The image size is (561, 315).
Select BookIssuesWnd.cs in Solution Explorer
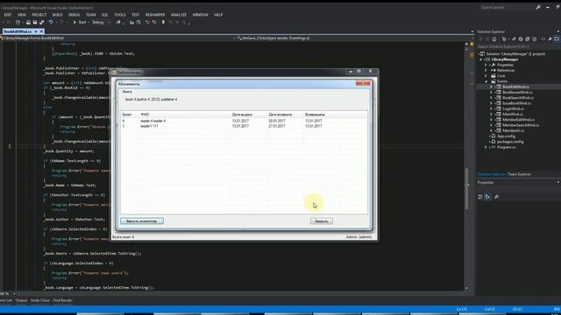tap(517, 92)
